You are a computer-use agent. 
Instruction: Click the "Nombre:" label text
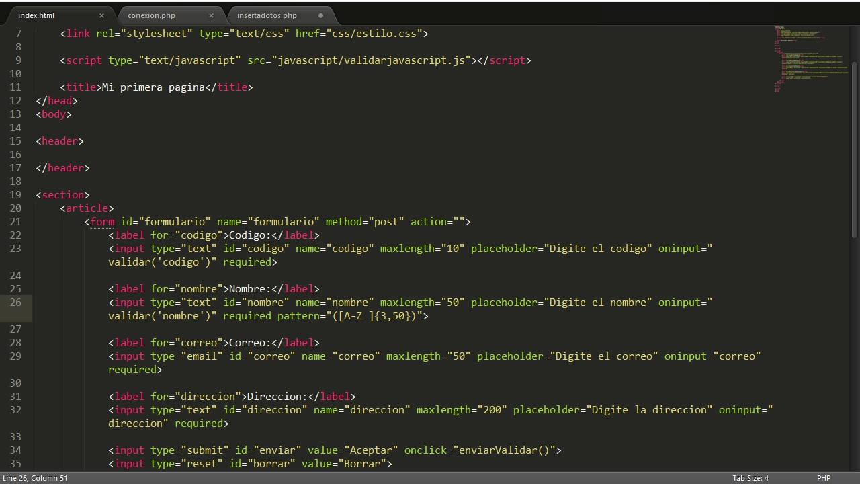tap(250, 288)
